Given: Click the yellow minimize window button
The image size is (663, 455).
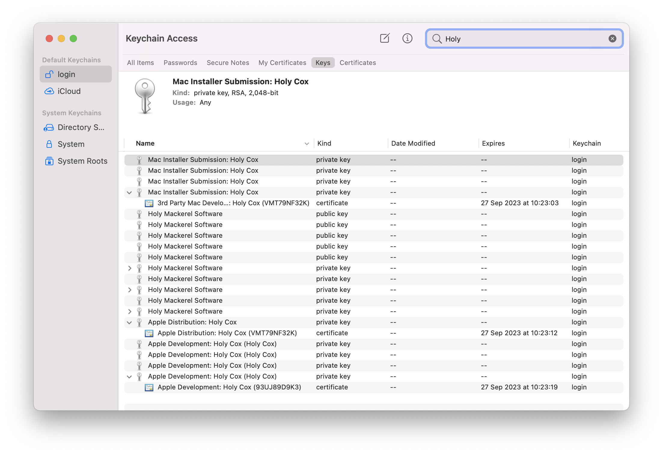Looking at the screenshot, I should (61, 39).
